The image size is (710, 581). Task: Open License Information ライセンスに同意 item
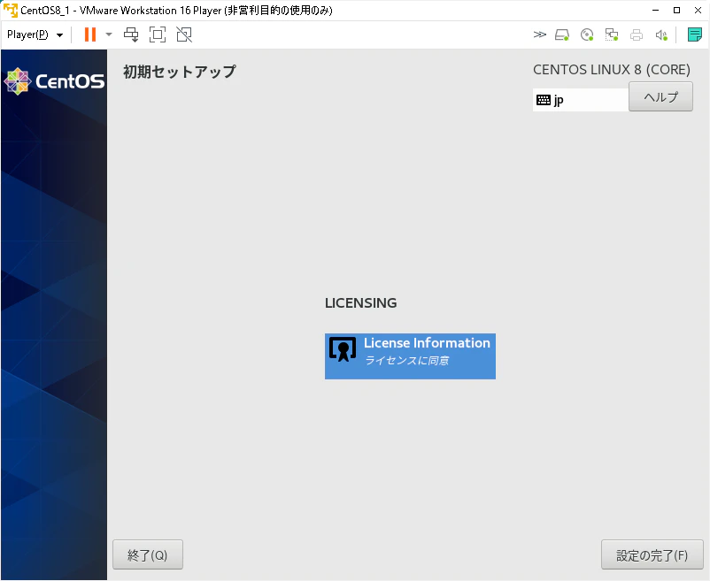point(410,356)
